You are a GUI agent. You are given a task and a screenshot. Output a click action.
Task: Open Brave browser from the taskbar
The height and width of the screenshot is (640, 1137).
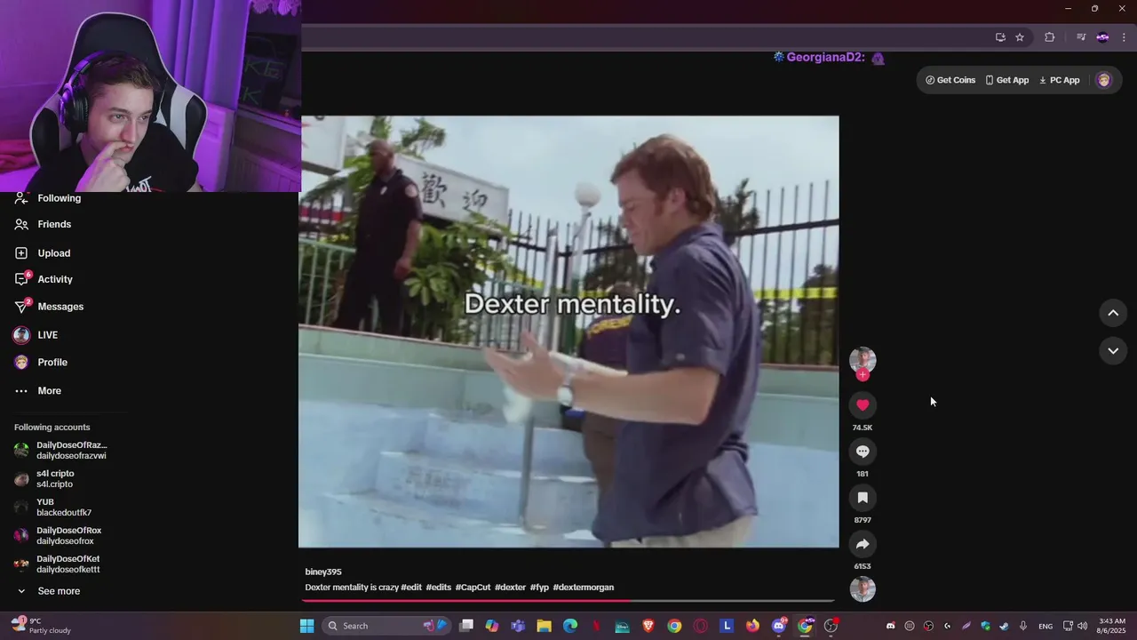pos(648,626)
